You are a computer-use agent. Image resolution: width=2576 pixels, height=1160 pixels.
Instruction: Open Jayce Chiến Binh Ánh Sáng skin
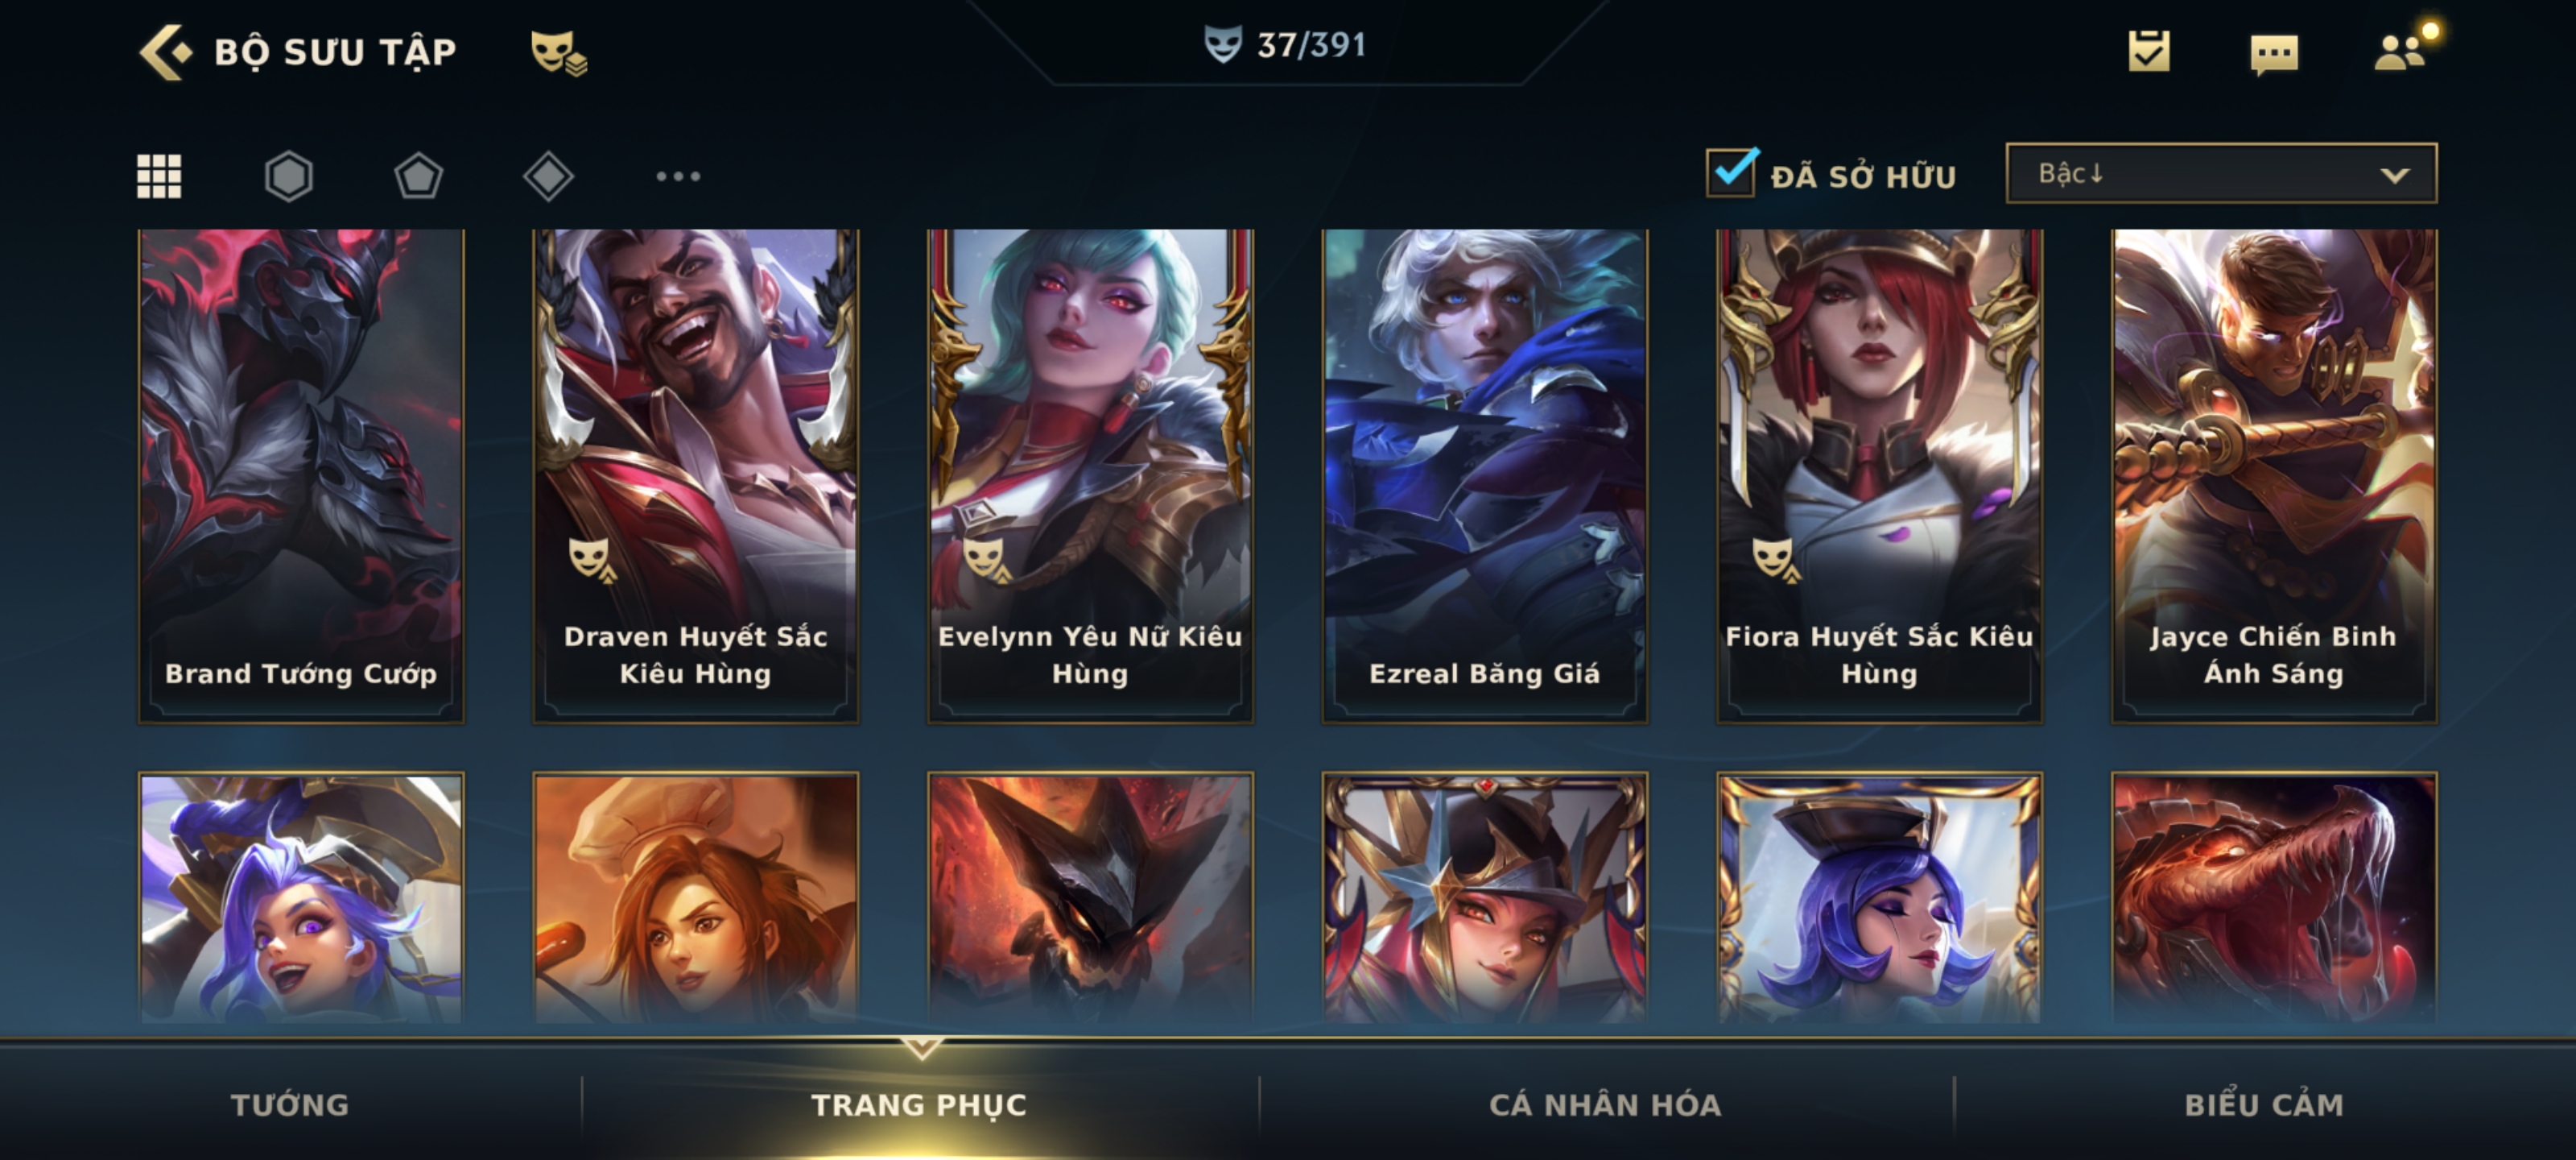click(x=2274, y=476)
